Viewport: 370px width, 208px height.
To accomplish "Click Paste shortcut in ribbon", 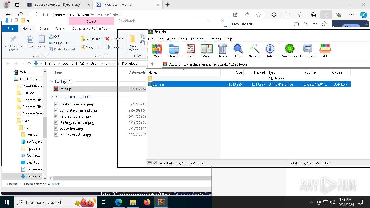I will 62,49.
